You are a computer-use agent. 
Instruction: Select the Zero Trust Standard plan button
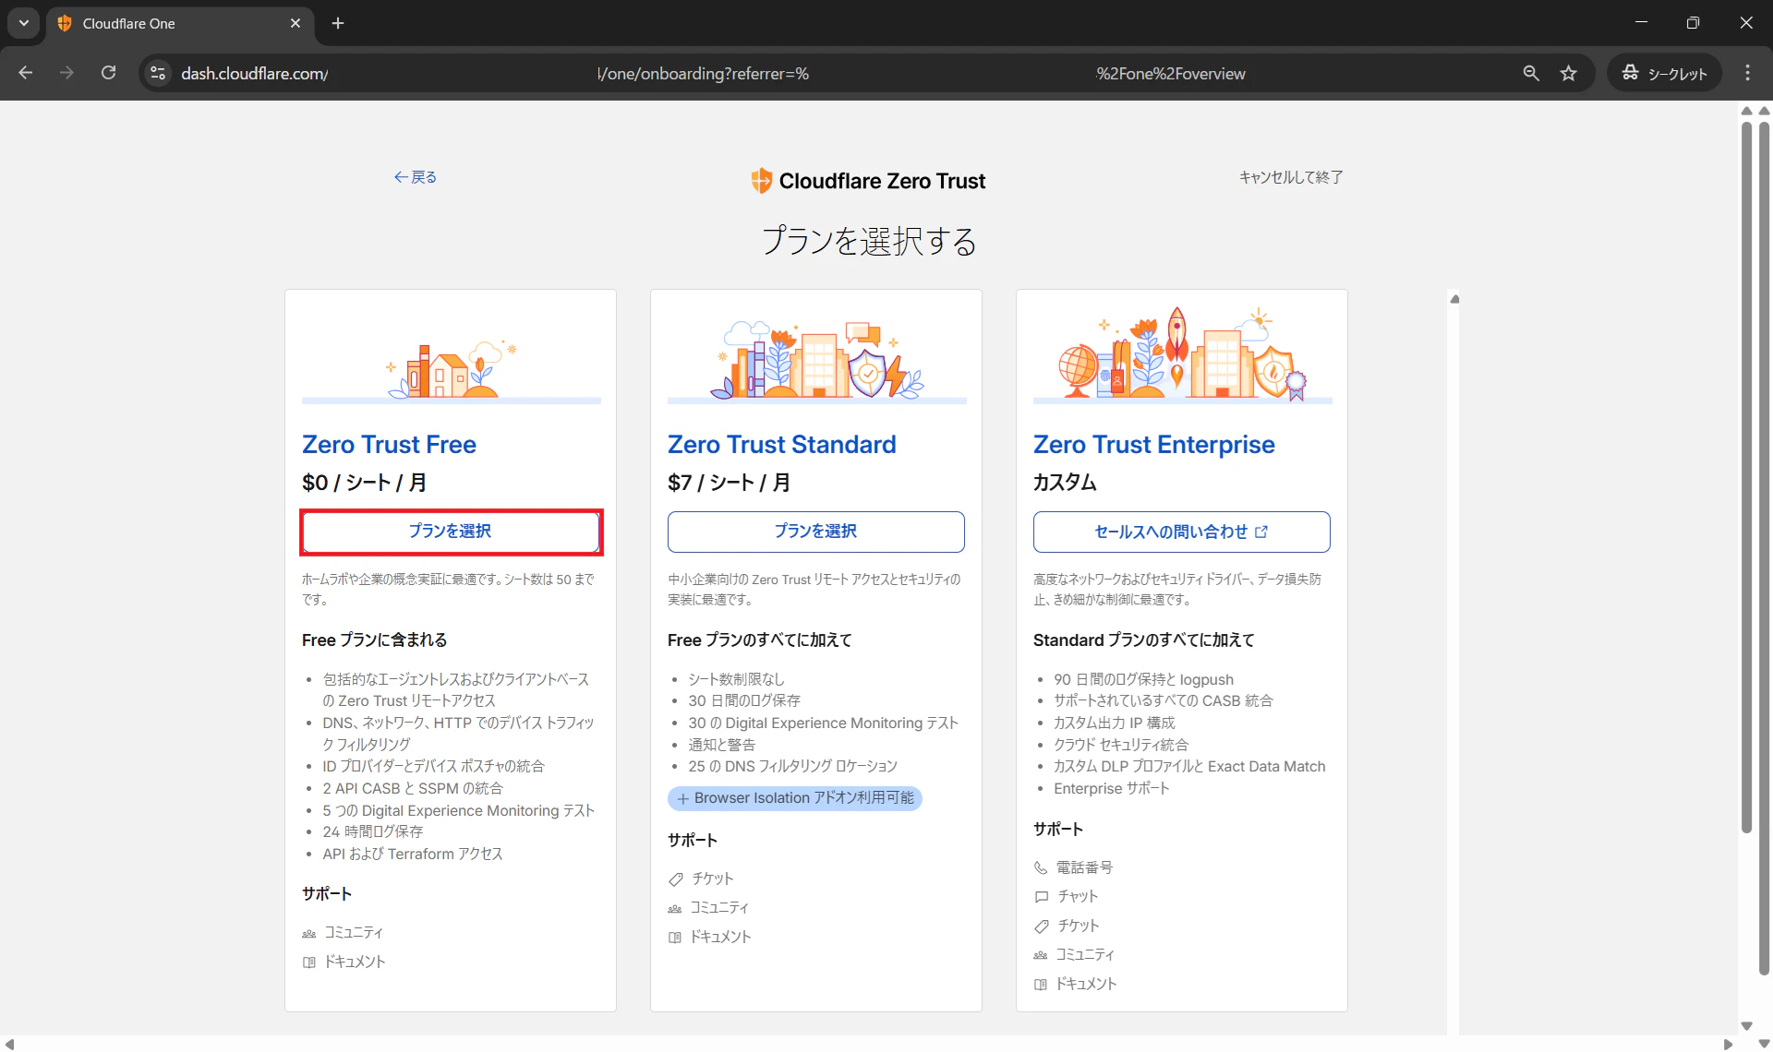click(x=816, y=532)
